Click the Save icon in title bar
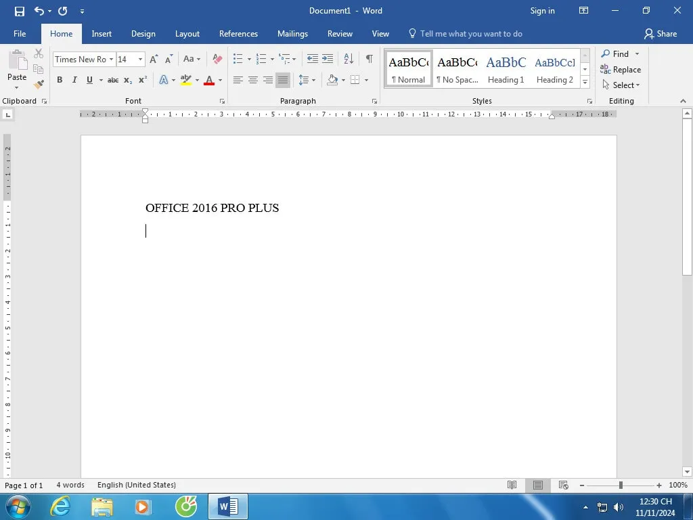 tap(20, 11)
